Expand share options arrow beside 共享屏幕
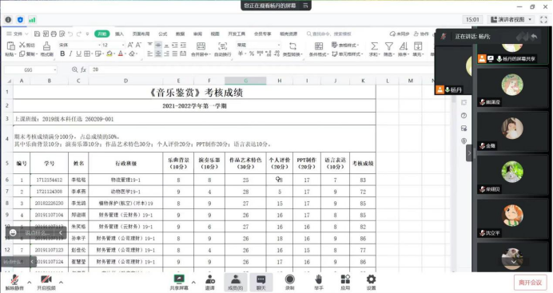The height and width of the screenshot is (293, 553). 193,283
